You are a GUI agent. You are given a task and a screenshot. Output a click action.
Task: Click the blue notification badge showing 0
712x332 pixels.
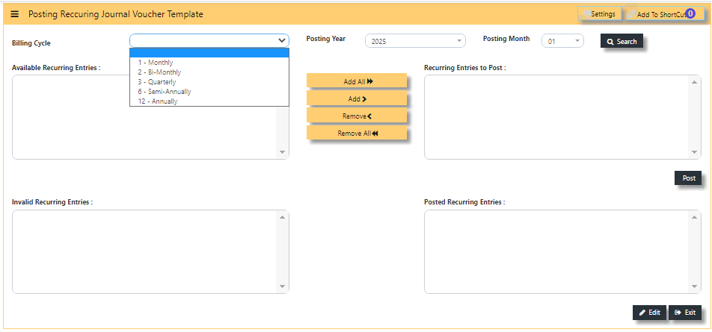click(x=690, y=13)
